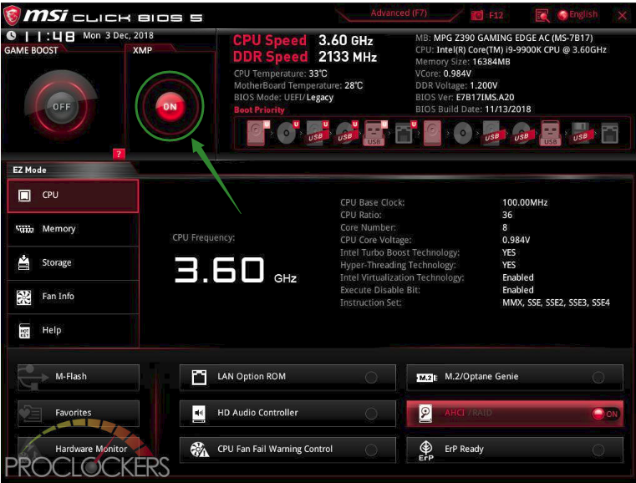The height and width of the screenshot is (483, 636).
Task: Select the legacy CD/DVD boot icon without U badge
Action: (x=463, y=133)
